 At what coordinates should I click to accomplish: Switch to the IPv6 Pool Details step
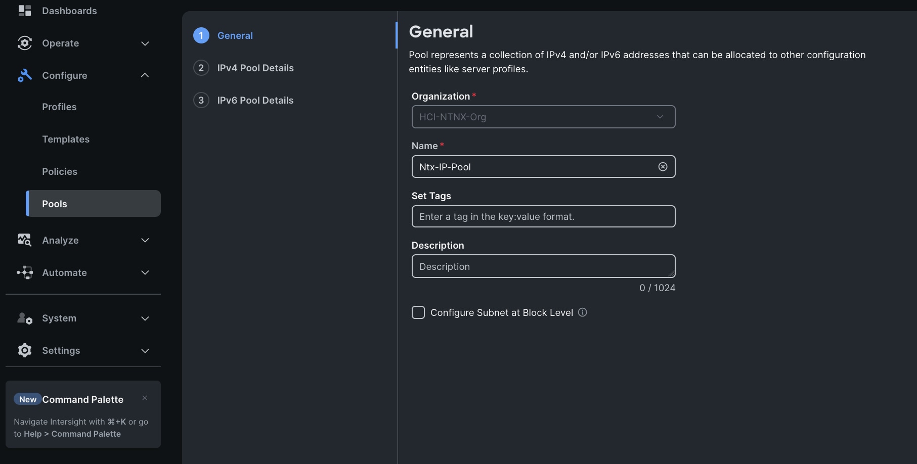click(255, 100)
